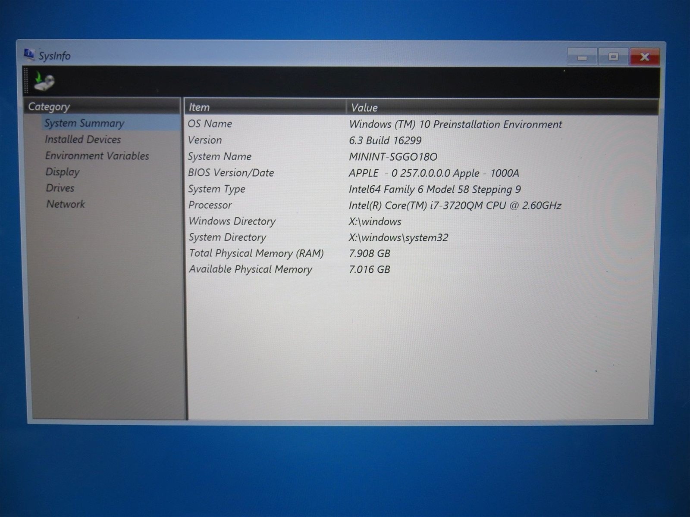Open the Drives category
This screenshot has height=517, width=690.
tap(60, 188)
